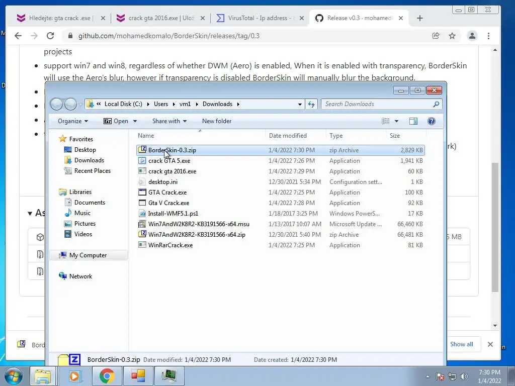Click Show all downloads link
This screenshot has height=386, width=515.
pos(462,344)
